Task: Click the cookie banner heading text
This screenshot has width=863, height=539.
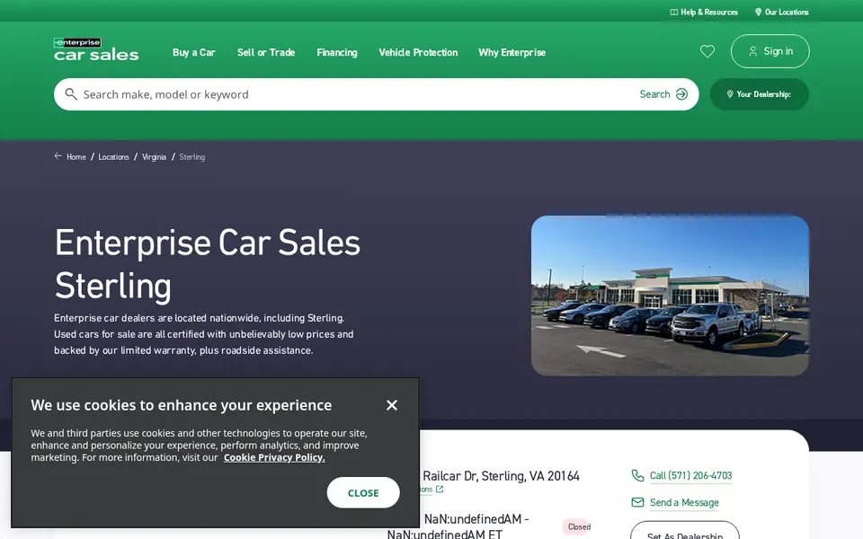Action: point(181,405)
